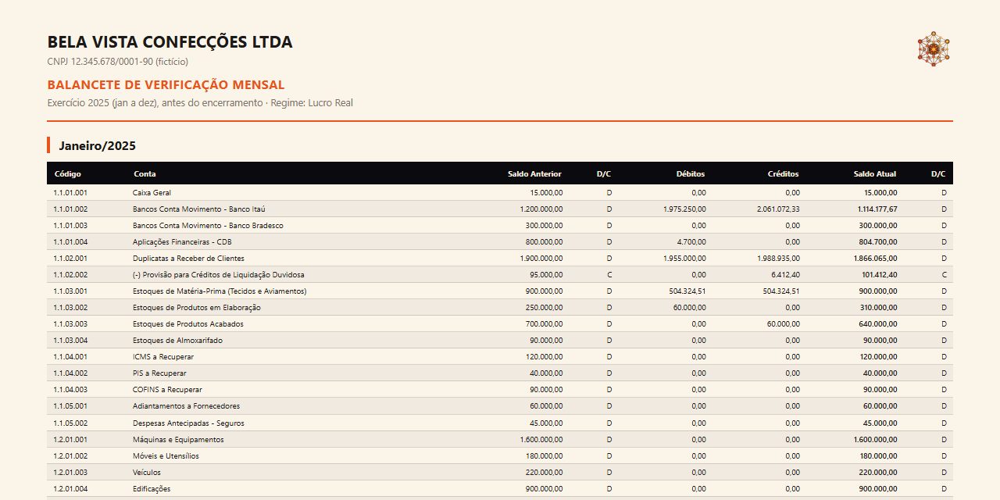Click the Exercício 2025 subtitle line
This screenshot has height=500, width=1000.
(x=200, y=103)
